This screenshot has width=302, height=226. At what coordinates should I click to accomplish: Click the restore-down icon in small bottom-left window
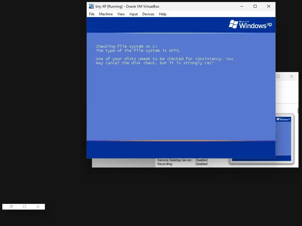[11, 207]
